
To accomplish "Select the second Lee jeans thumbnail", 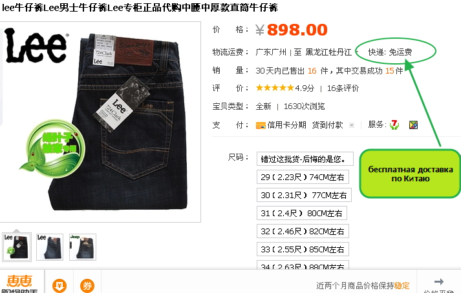I will click(50, 247).
